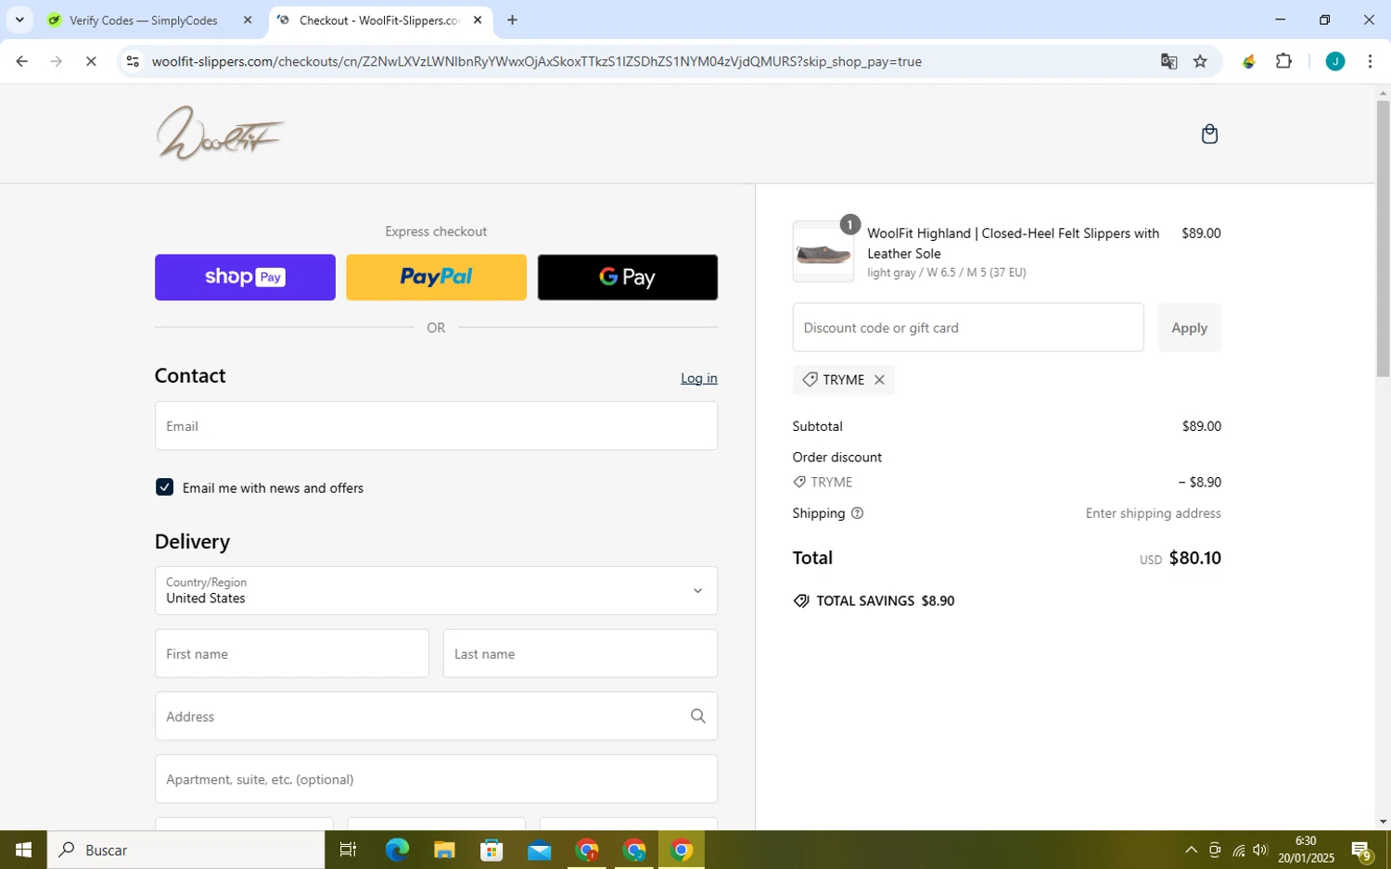The width and height of the screenshot is (1391, 869).
Task: Click the WoolFit Highland slipper thumbnail
Action: 823,251
